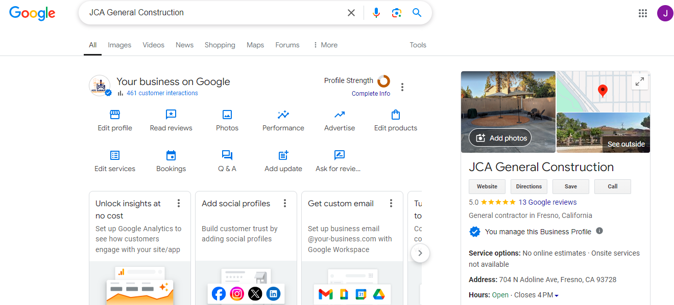
Task: Switch to the Shopping tab
Action: (220, 45)
